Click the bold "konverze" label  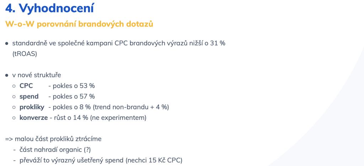(34, 118)
